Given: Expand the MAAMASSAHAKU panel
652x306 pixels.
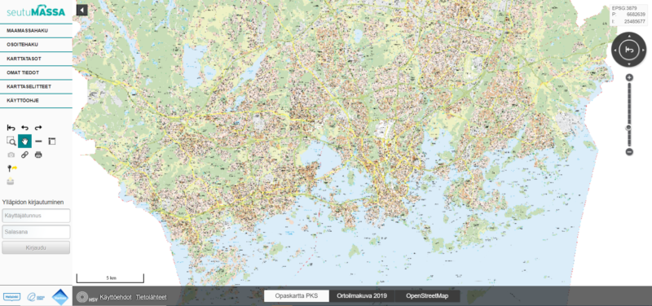Looking at the screenshot, I should 36,31.
